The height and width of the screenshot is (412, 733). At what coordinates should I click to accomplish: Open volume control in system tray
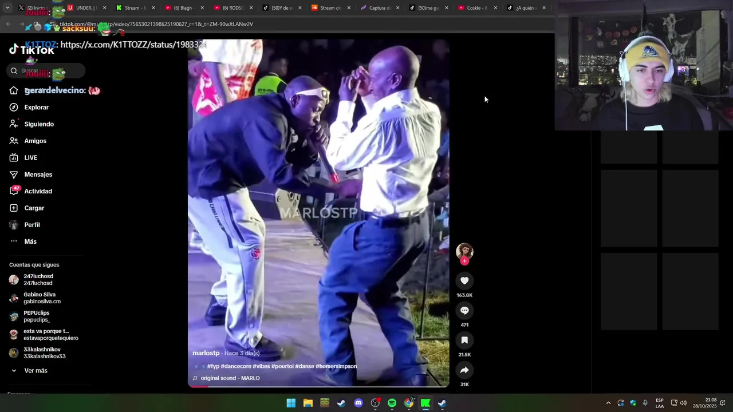[683, 403]
